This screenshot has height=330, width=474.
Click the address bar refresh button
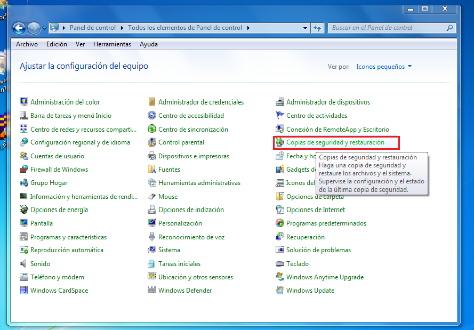317,28
